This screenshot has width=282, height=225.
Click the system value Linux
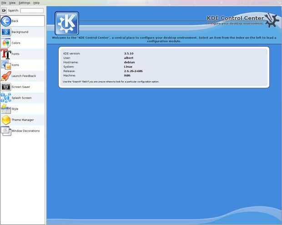click(x=128, y=67)
